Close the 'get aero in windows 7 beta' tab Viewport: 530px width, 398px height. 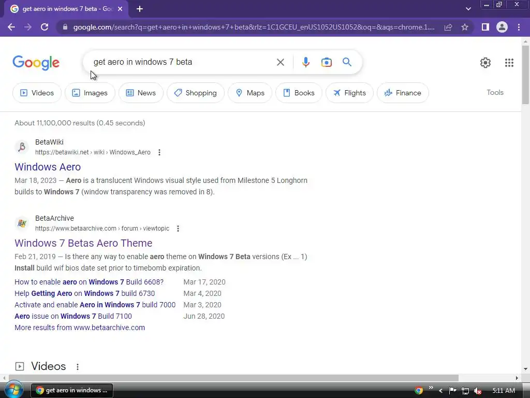(120, 9)
